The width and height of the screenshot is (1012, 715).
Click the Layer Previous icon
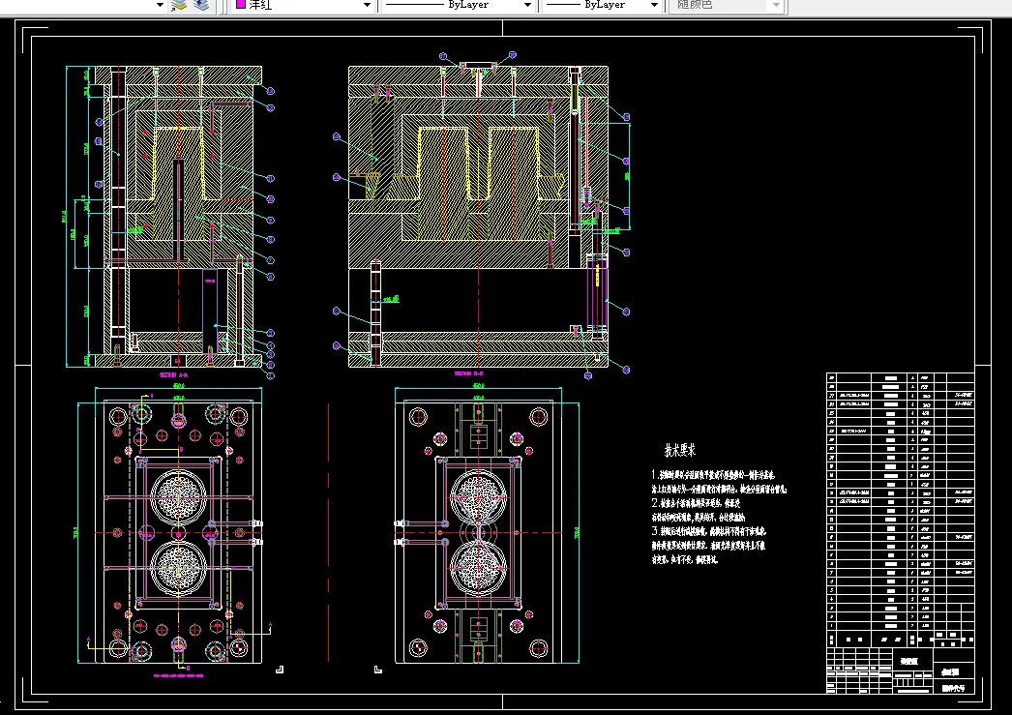(x=178, y=5)
